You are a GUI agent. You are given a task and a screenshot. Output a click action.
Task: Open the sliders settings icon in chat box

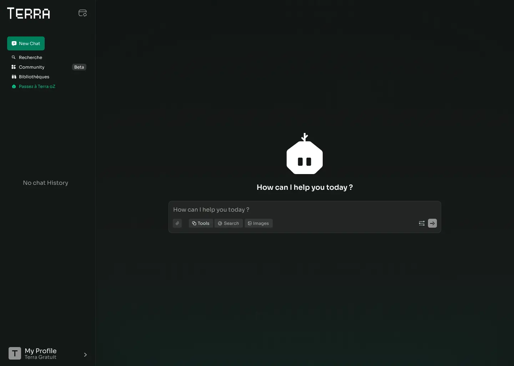pyautogui.click(x=422, y=223)
